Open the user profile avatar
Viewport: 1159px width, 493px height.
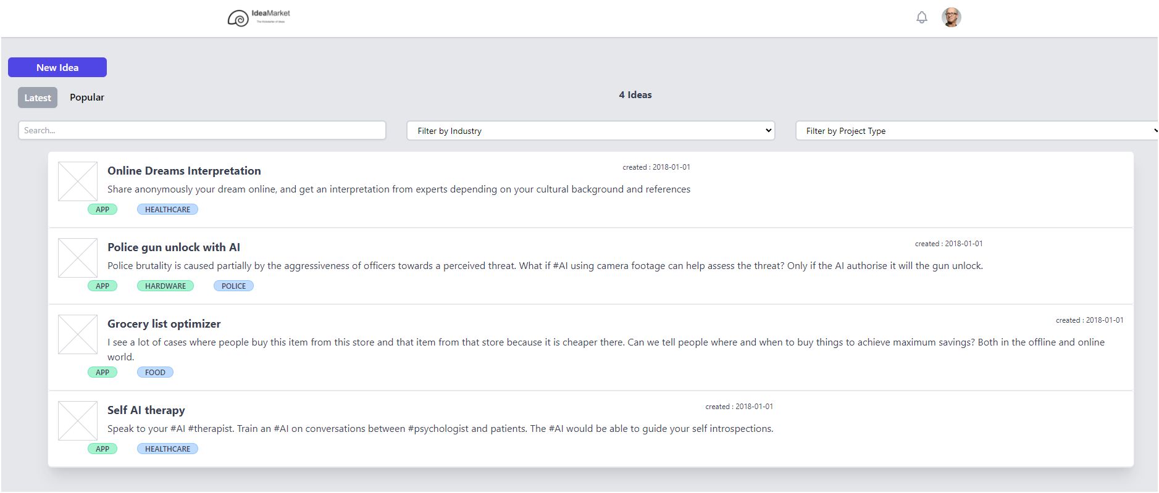951,17
